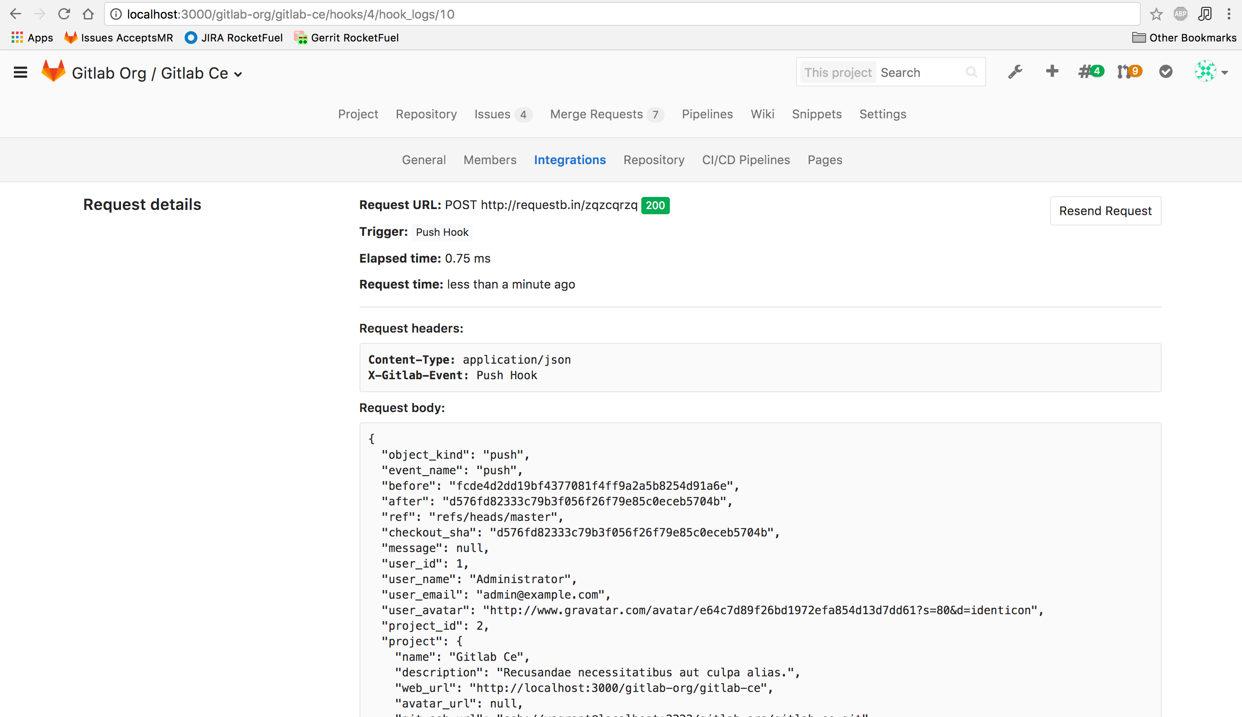Viewport: 1242px width, 717px height.
Task: Click the Resend Request button
Action: 1105,211
